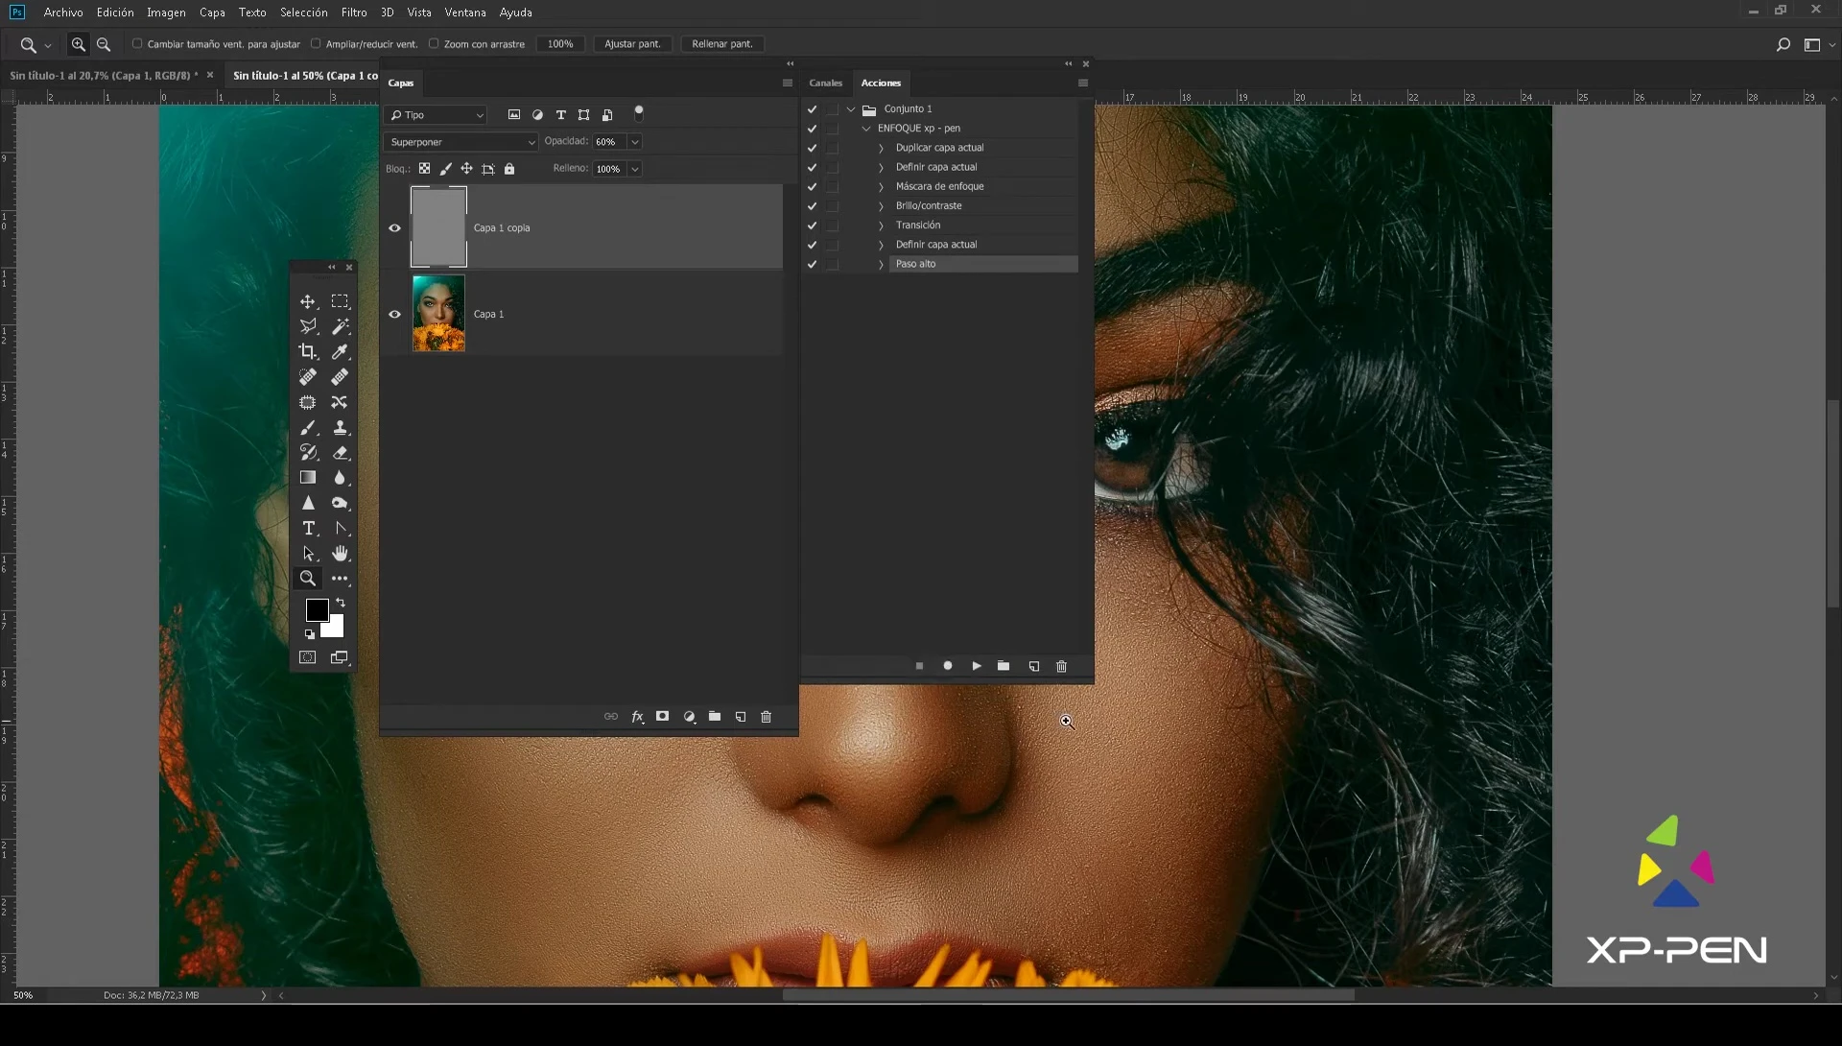This screenshot has height=1046, width=1842.
Task: Enable Zoom con arrastre checkbox
Action: click(x=434, y=43)
